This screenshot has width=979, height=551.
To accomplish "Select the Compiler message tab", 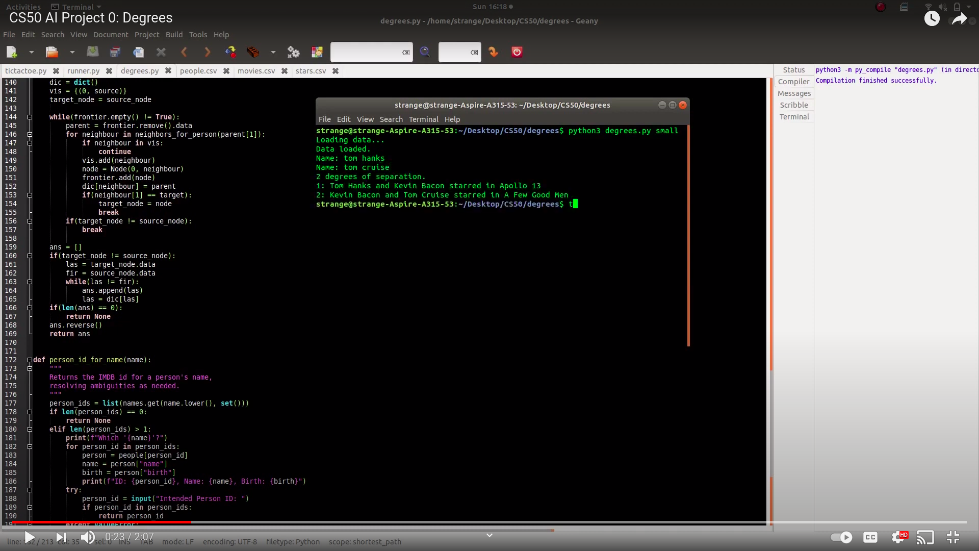I will (793, 82).
